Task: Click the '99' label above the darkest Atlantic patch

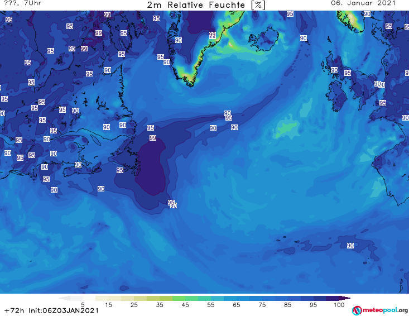Action: point(153,138)
